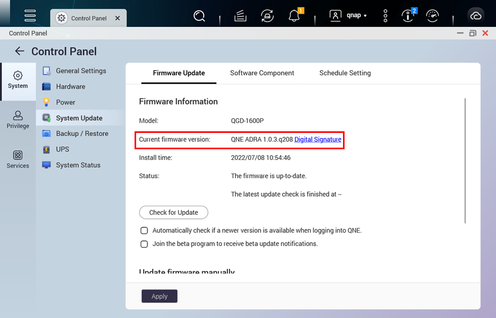Select the Privilege category
Viewport: 496px width, 318px height.
[x=18, y=120]
